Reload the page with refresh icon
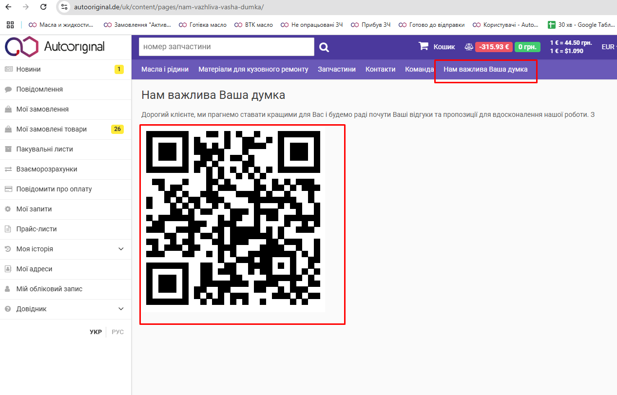617x395 pixels. pos(43,7)
